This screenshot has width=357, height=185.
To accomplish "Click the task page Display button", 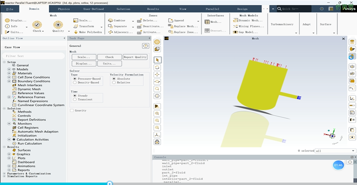I will [84, 63].
